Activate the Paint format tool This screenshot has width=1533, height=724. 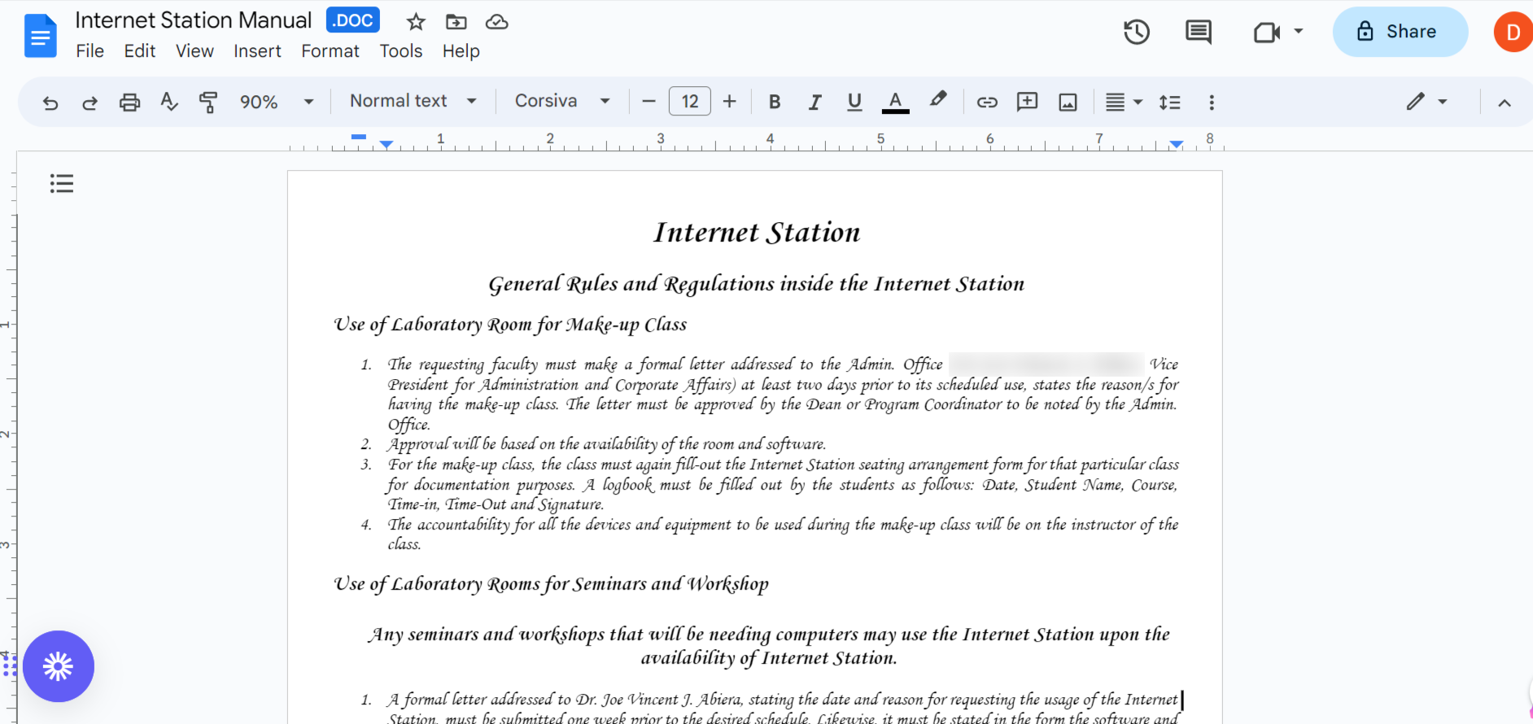208,102
